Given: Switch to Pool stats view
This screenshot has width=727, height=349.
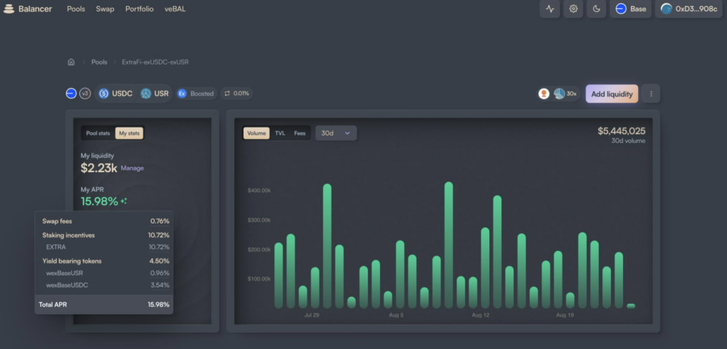Looking at the screenshot, I should (98, 133).
